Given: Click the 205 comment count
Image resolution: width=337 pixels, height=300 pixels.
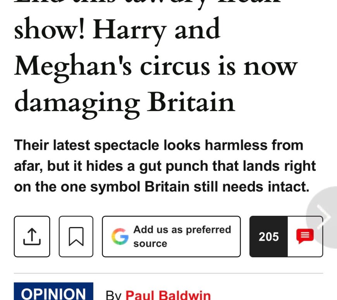Looking at the screenshot, I should click(x=269, y=236).
